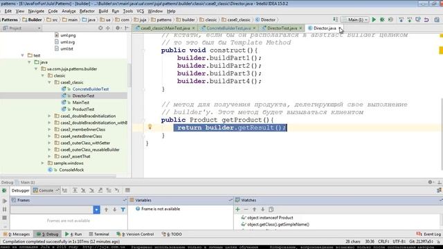This screenshot has width=443, height=249.
Task: Switch to DirectorTest.java tab
Action: click(282, 28)
